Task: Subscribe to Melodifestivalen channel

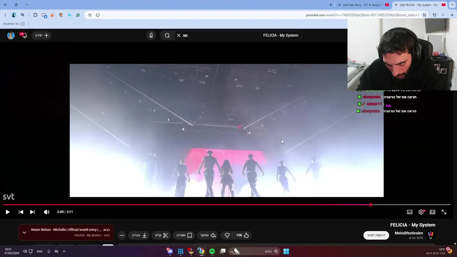Action: (376, 235)
